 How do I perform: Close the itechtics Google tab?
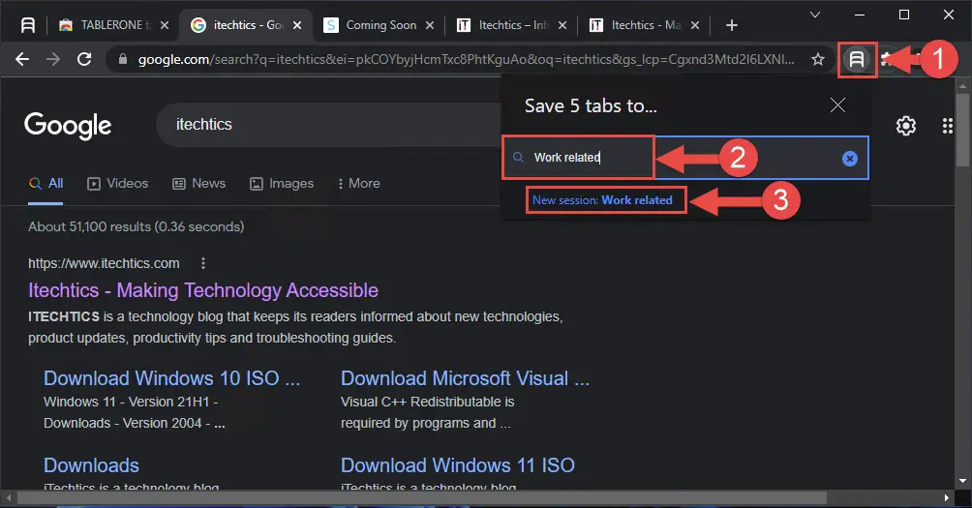[x=297, y=25]
